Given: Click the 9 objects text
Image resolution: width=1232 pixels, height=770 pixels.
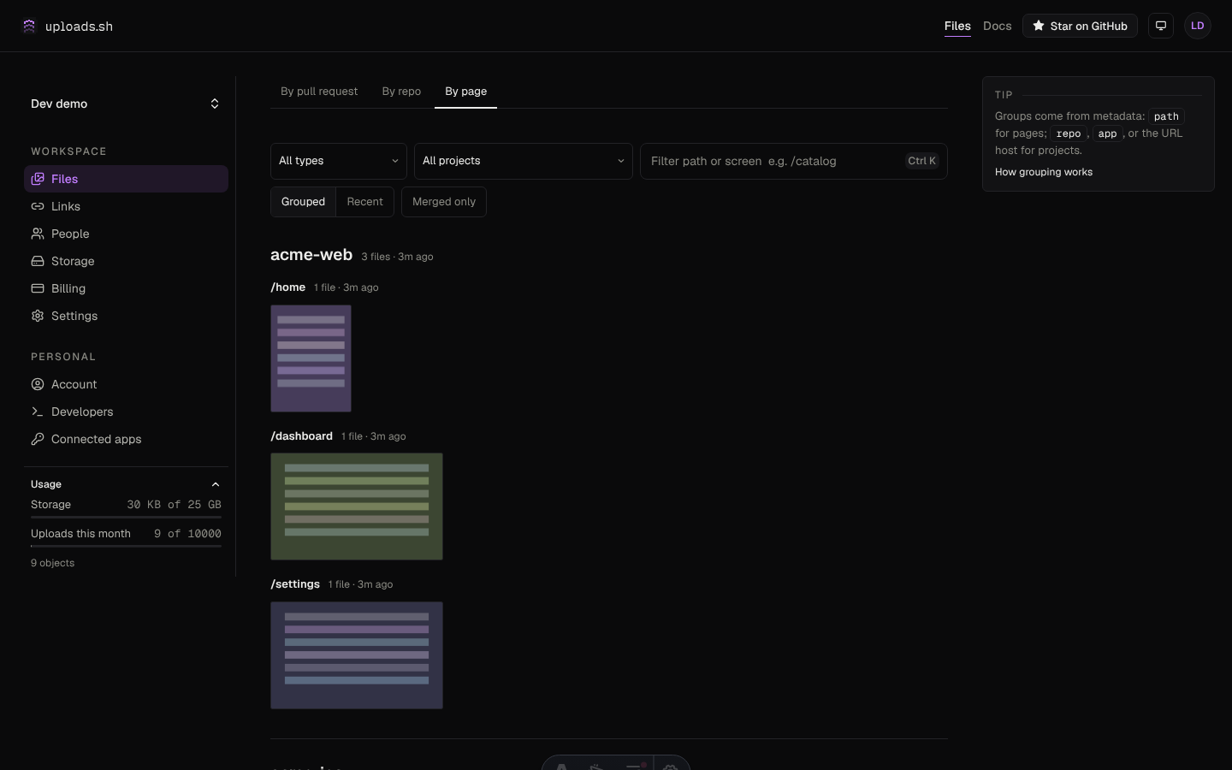Looking at the screenshot, I should (52, 563).
